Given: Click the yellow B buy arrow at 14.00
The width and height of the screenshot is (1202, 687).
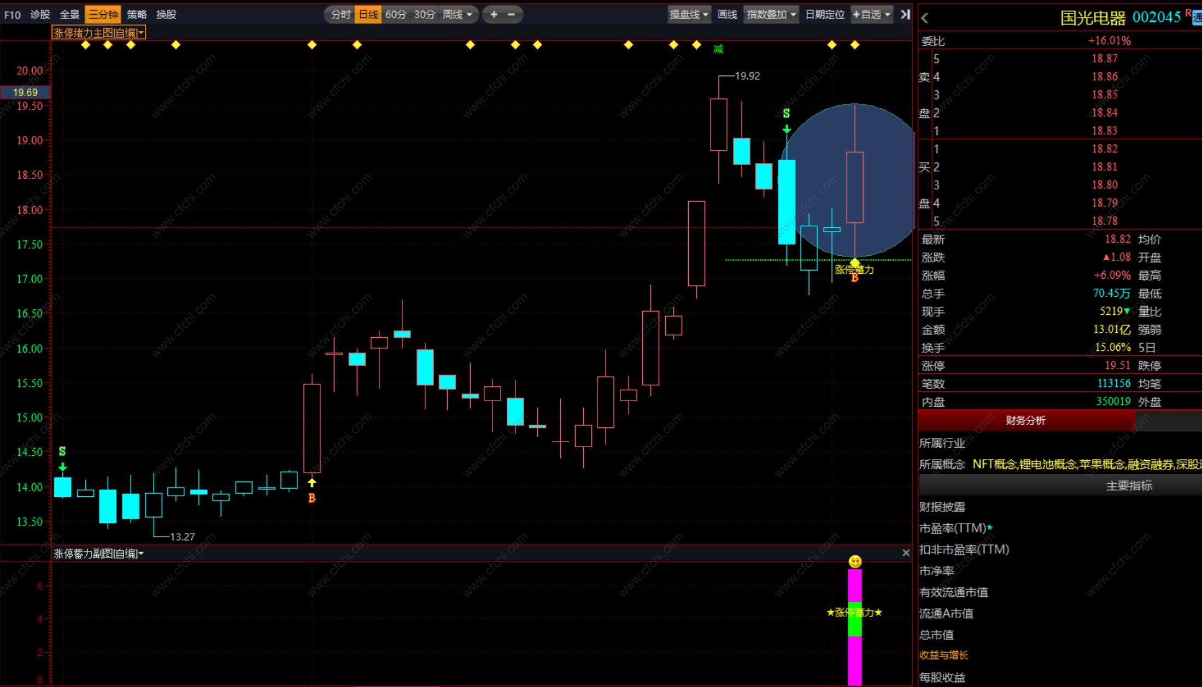Looking at the screenshot, I should [312, 483].
